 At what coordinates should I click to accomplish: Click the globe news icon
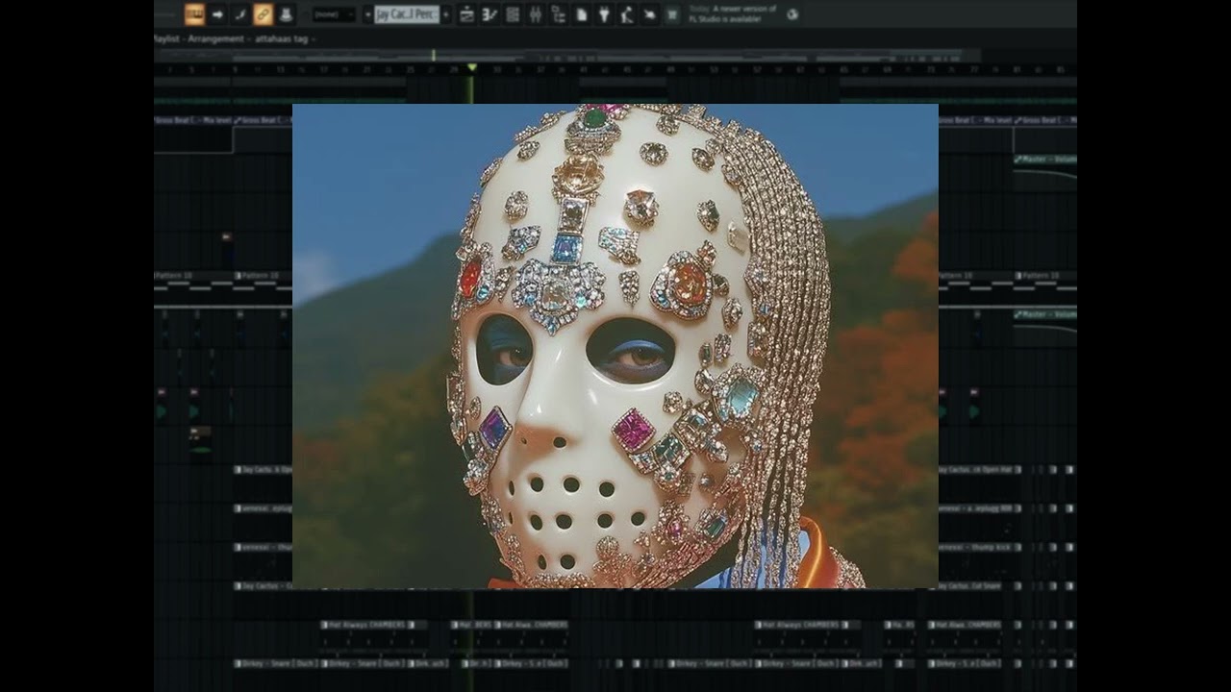(x=792, y=14)
